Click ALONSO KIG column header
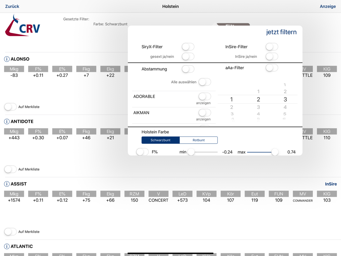This screenshot has width=341, height=256. coord(327,69)
